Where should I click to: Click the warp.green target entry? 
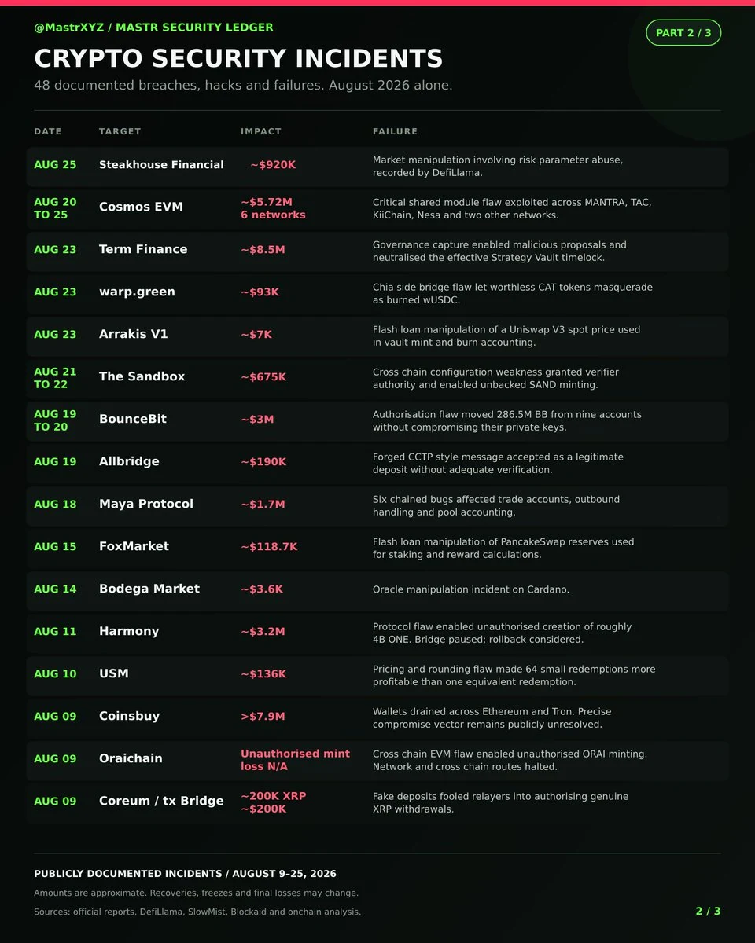137,292
